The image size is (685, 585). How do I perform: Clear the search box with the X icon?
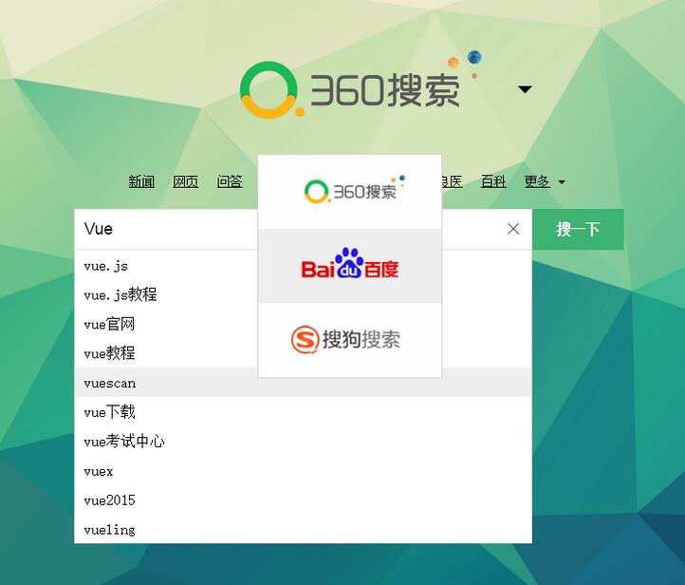click(513, 229)
